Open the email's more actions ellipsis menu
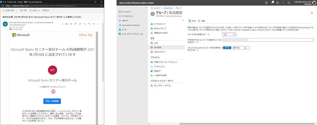Screen dimensions: 317x125 click(98, 24)
